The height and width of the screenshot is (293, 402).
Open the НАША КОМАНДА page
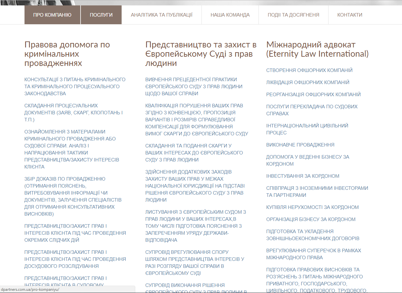coord(230,15)
